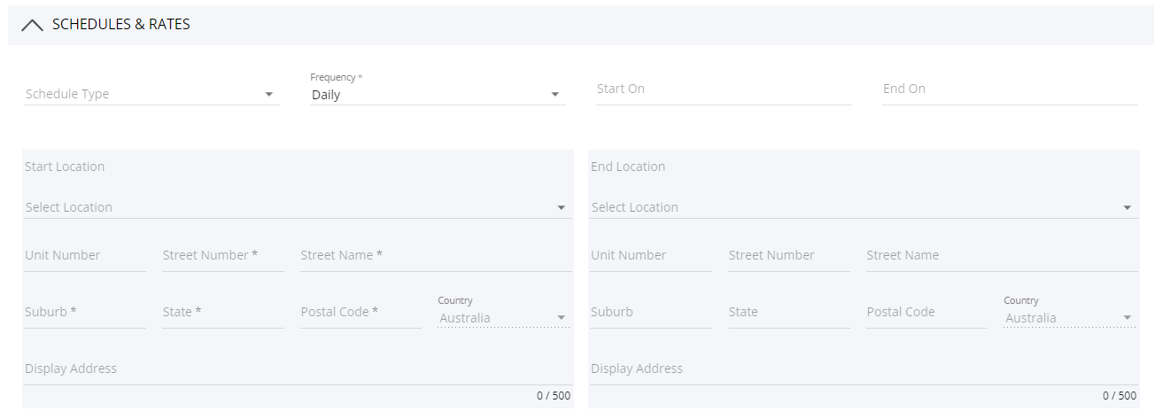This screenshot has width=1163, height=419.
Task: Click Start Location Street Number field
Action: (222, 255)
